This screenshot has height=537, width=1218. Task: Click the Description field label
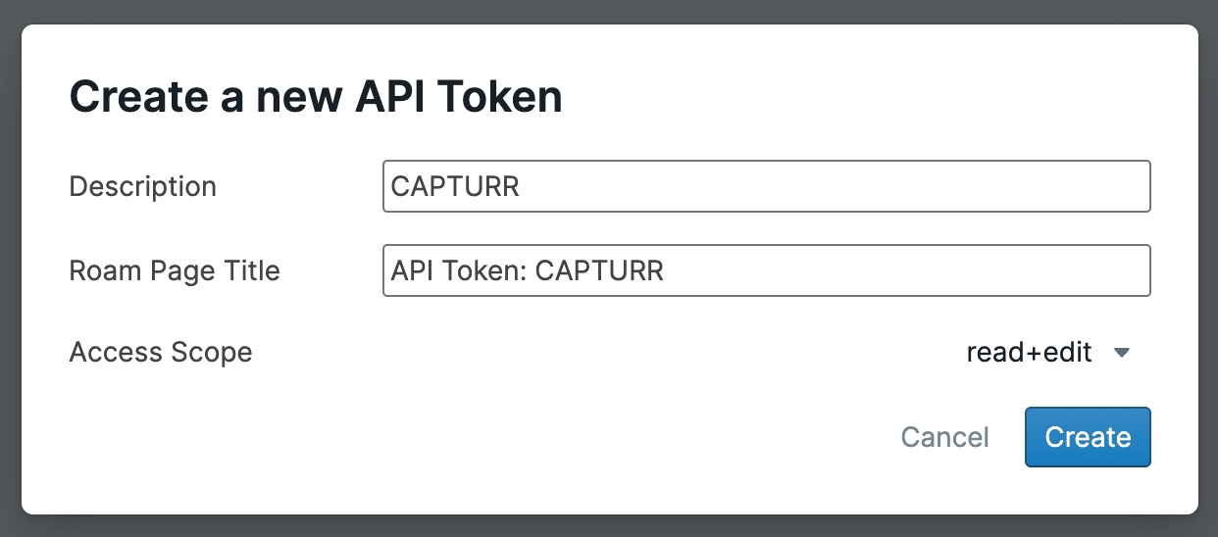(x=143, y=186)
